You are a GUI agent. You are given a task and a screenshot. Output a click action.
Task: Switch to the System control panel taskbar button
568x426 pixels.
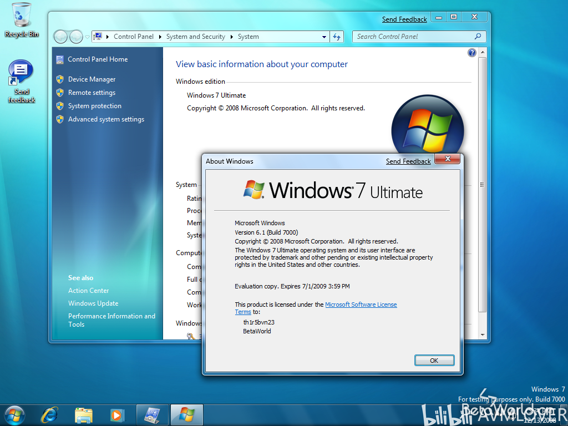pos(152,415)
